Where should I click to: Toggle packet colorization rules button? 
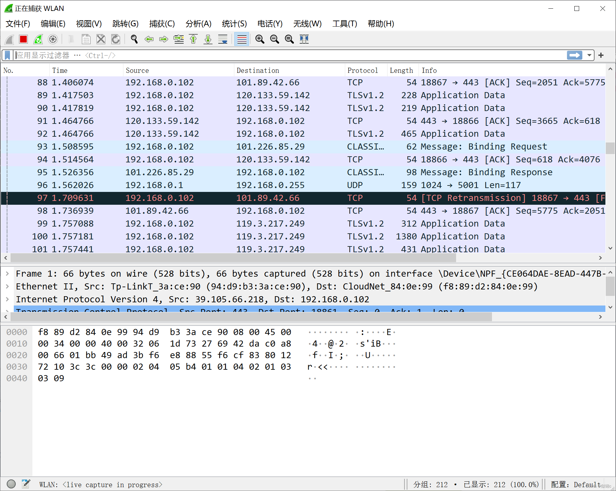click(x=242, y=39)
